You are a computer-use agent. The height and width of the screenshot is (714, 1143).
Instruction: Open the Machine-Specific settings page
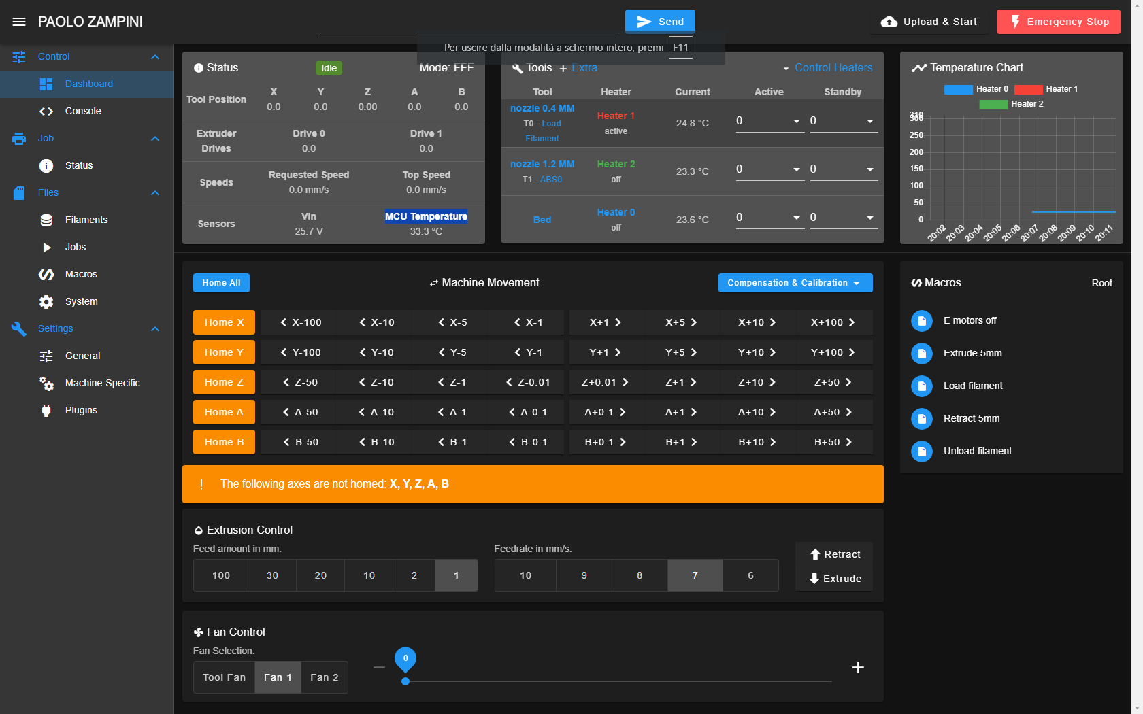click(x=87, y=384)
